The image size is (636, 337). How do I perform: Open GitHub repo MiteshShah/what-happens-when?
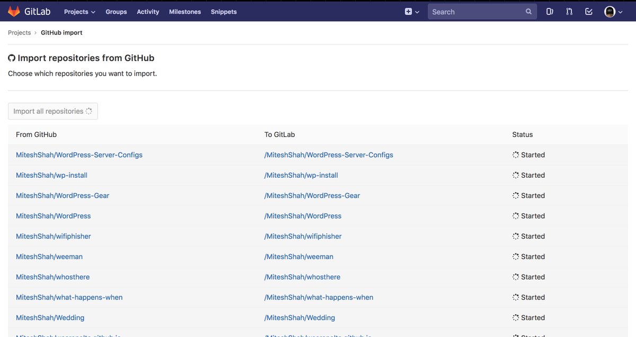(69, 297)
